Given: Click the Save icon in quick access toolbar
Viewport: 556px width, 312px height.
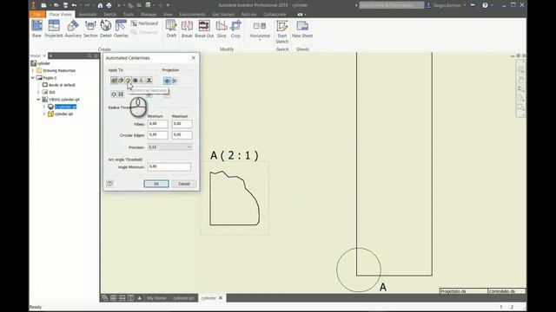Looking at the screenshot, I should point(65,5).
